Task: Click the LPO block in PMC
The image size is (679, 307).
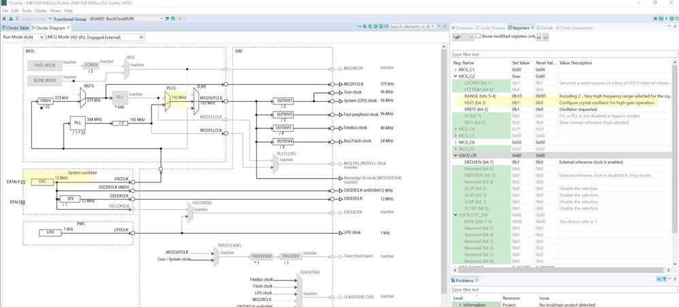Action: click(50, 232)
